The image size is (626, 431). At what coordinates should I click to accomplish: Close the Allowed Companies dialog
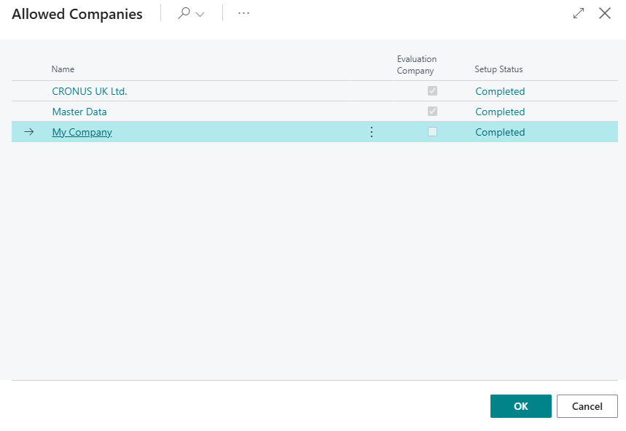(x=605, y=13)
